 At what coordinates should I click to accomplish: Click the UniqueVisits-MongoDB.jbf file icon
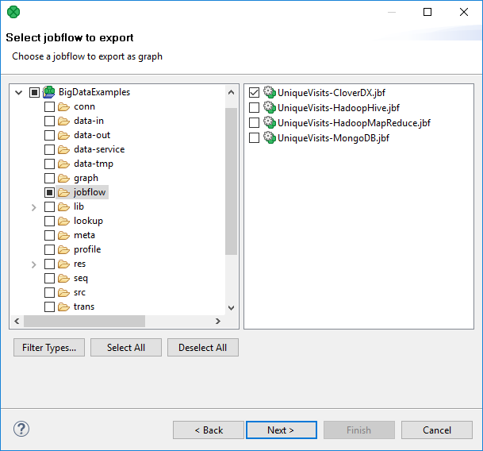[269, 138]
